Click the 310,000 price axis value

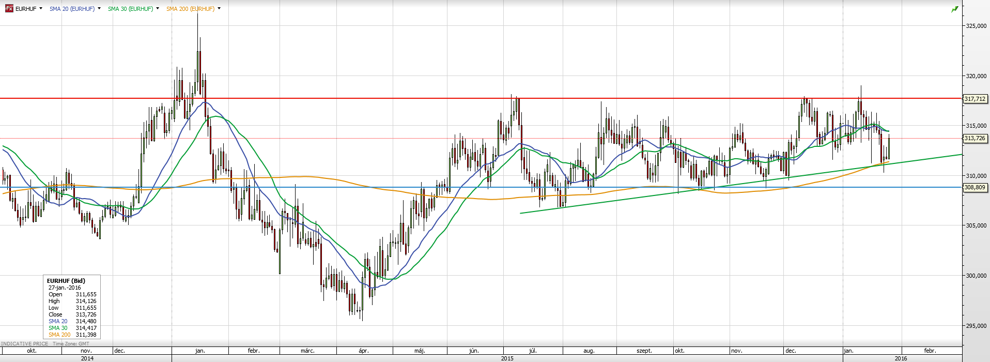[x=976, y=176]
